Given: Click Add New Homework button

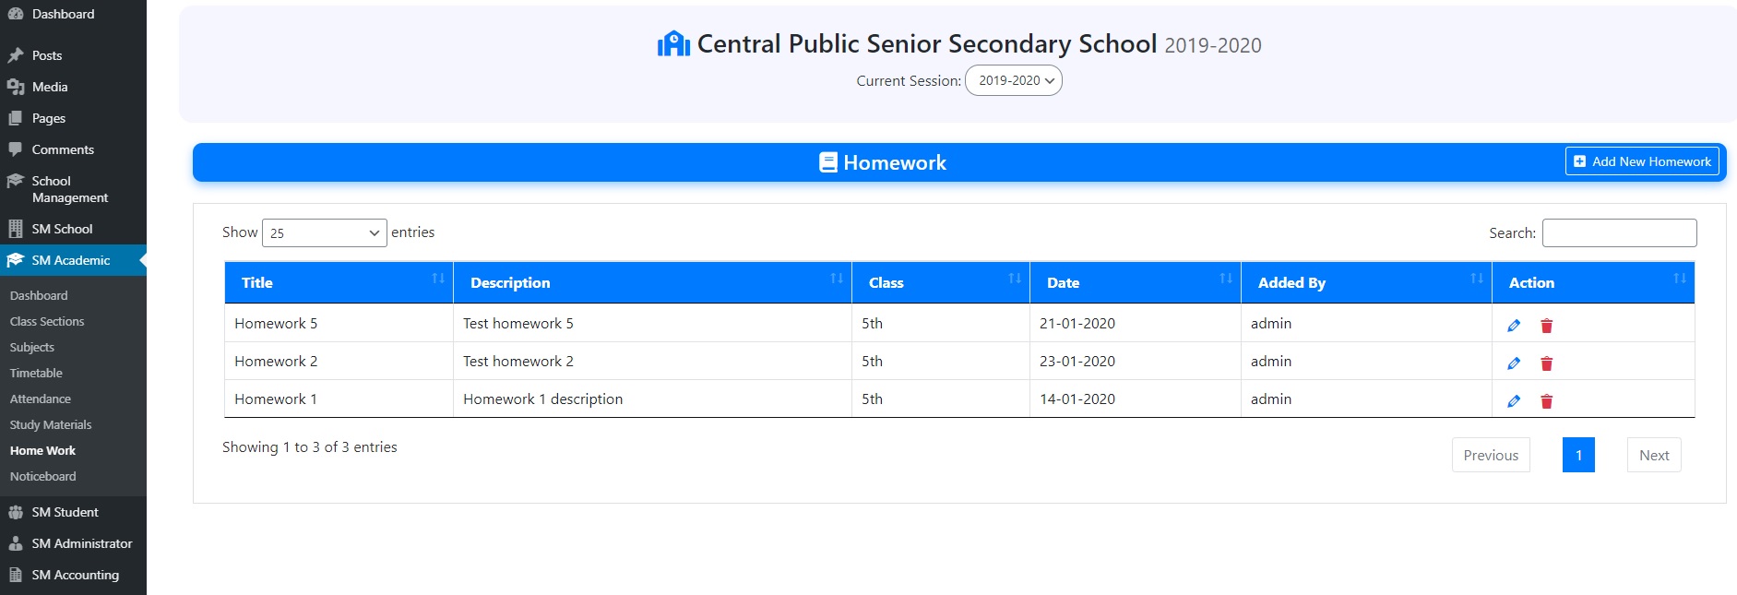Looking at the screenshot, I should pyautogui.click(x=1642, y=161).
